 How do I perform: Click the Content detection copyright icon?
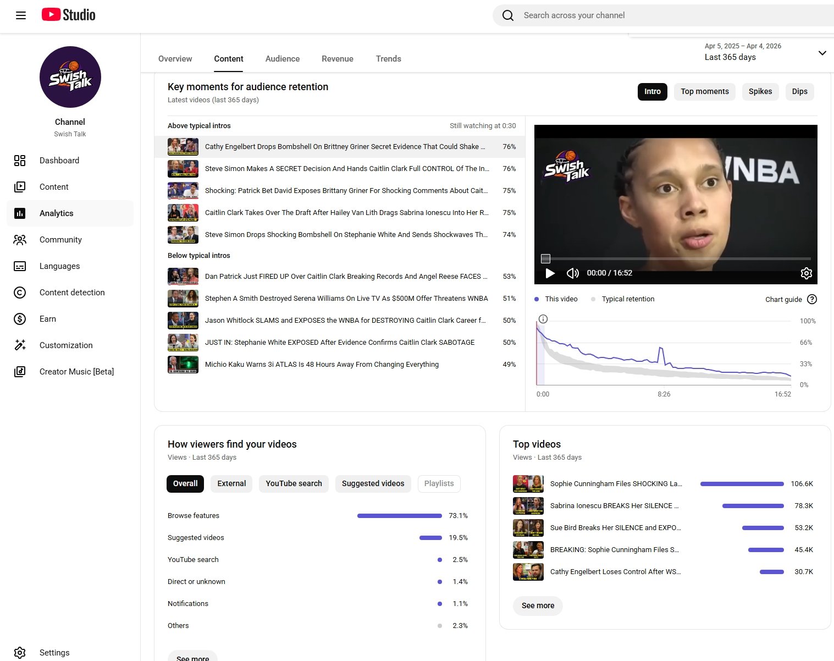[x=20, y=293]
